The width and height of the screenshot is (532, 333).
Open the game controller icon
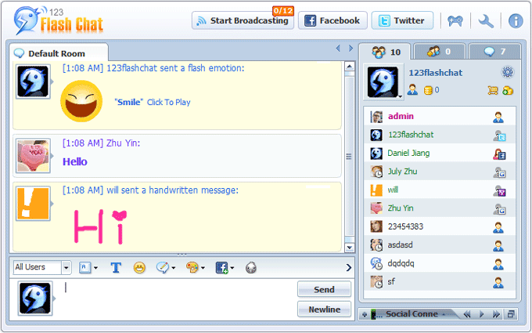click(x=455, y=21)
